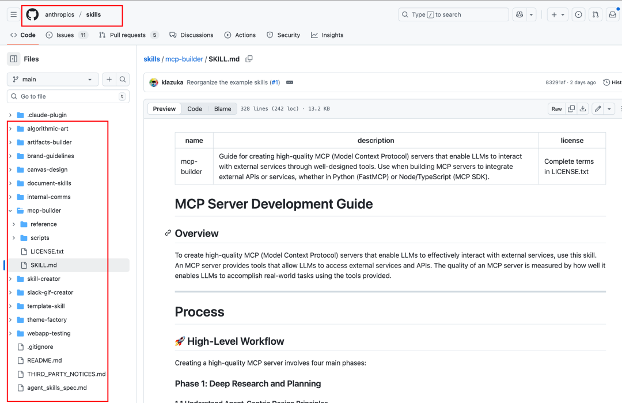
Task: Click the GitHub Octocat logo
Action: [x=32, y=14]
